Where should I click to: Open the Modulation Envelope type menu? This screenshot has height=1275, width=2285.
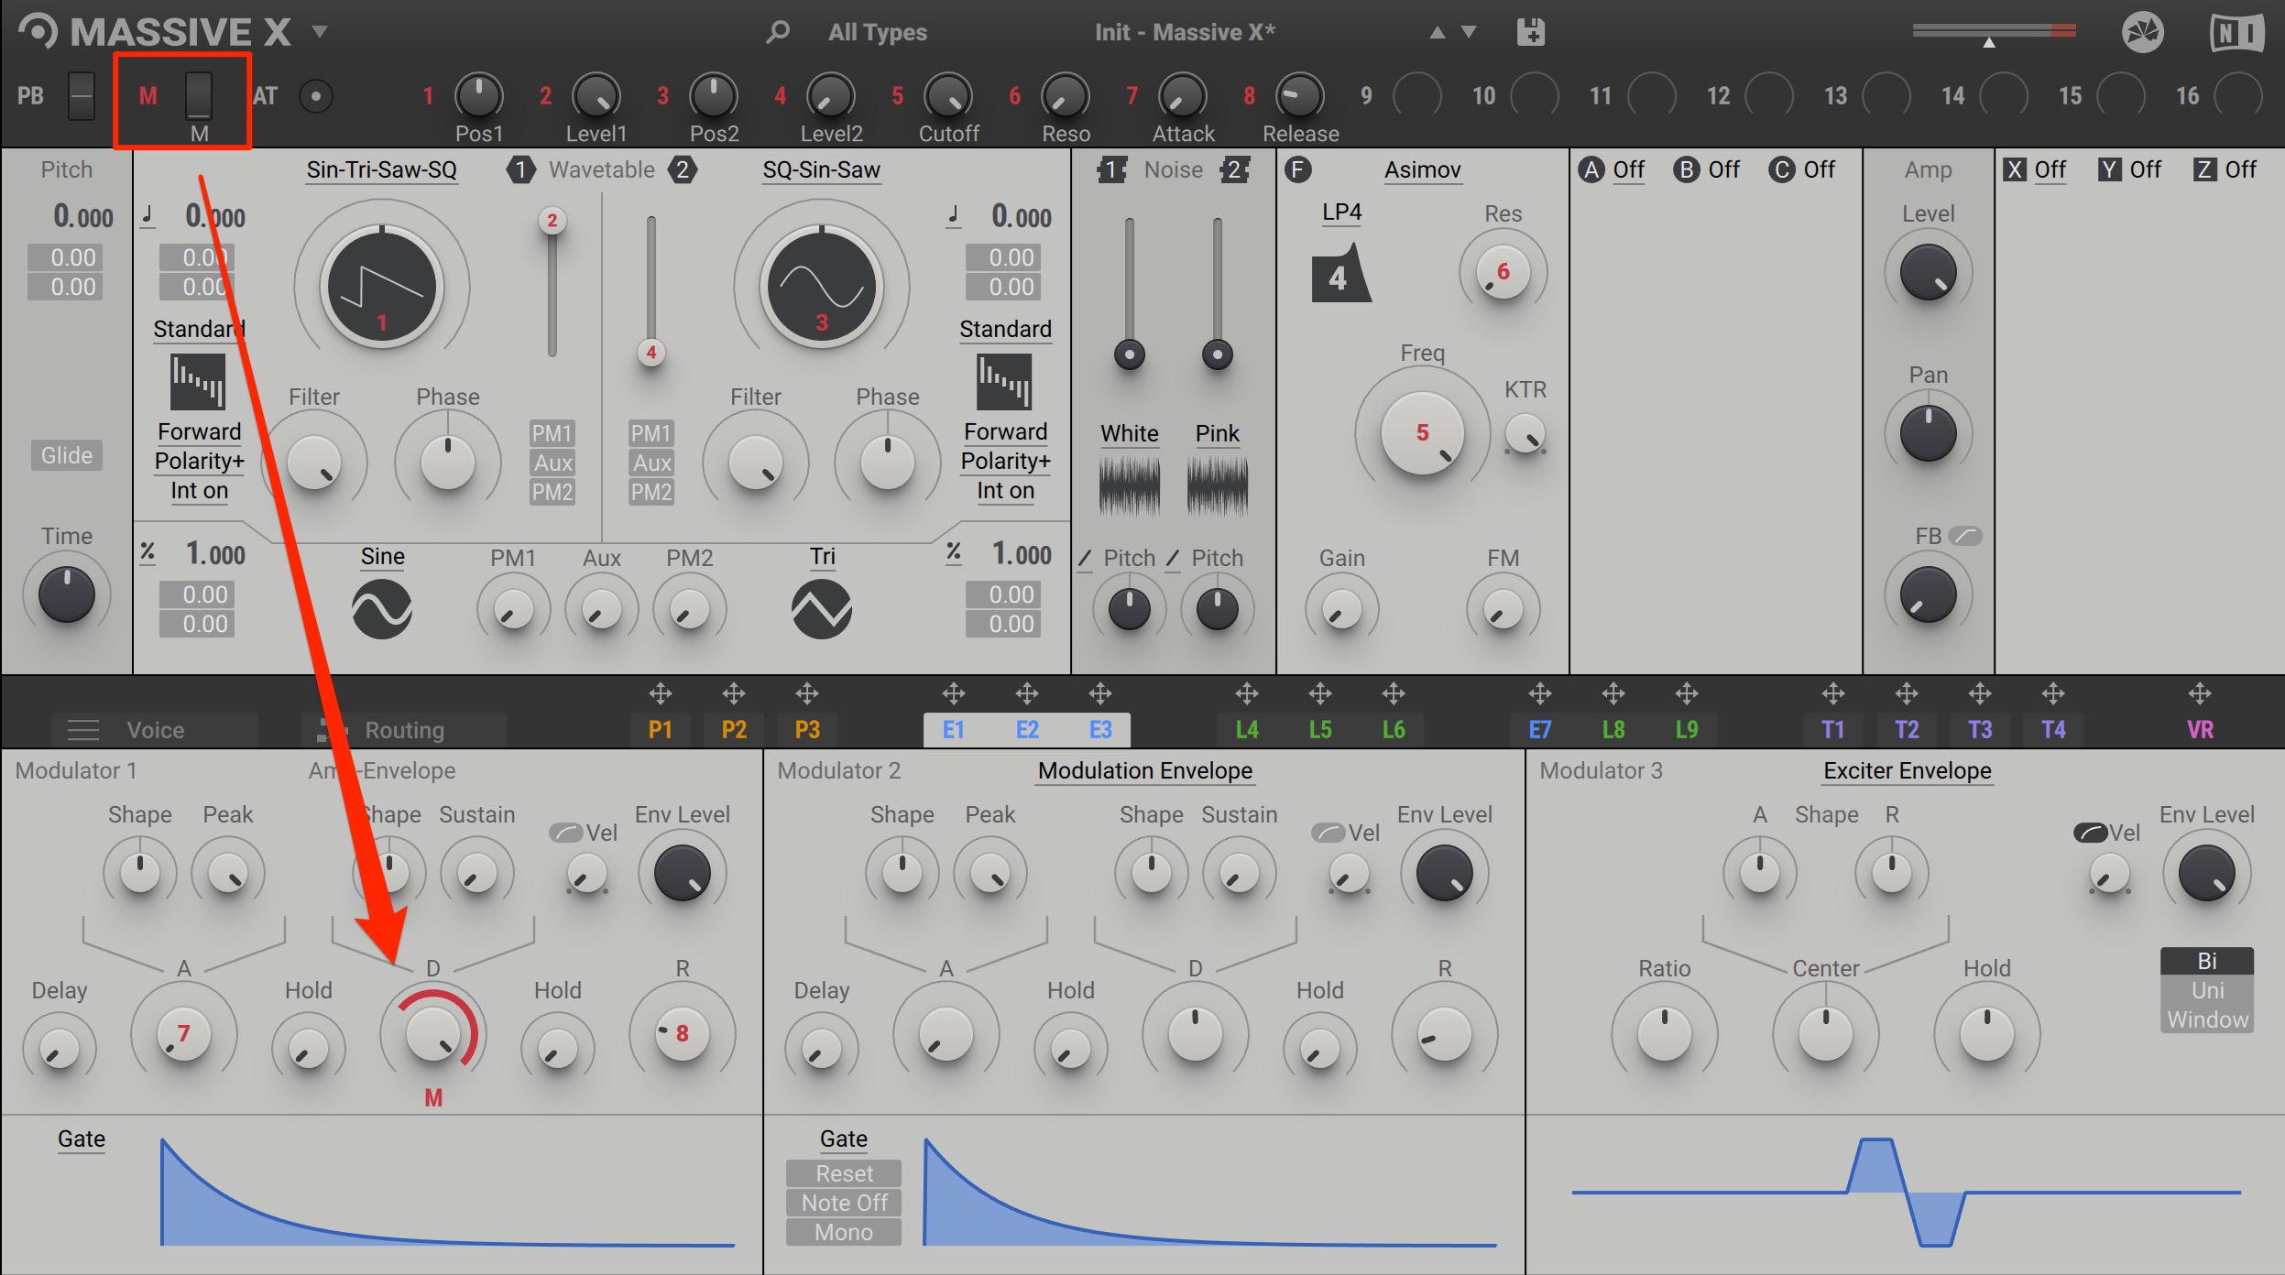(x=1144, y=771)
